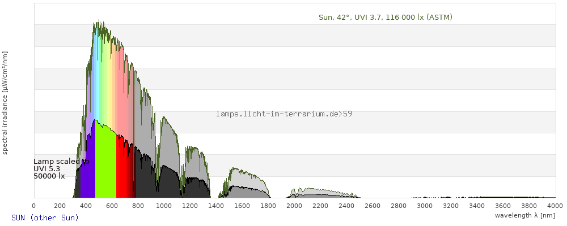Click the 1000 tick label on x-axis
This screenshot has width=567, height=226.
click(164, 206)
